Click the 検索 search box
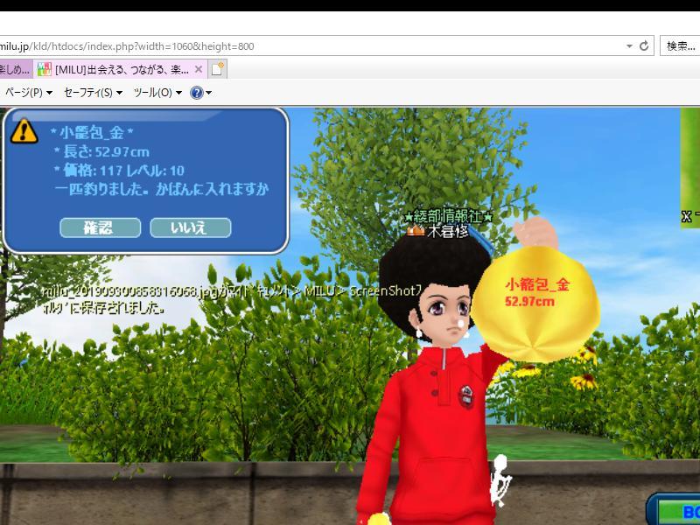This screenshot has width=700, height=525. (x=680, y=46)
